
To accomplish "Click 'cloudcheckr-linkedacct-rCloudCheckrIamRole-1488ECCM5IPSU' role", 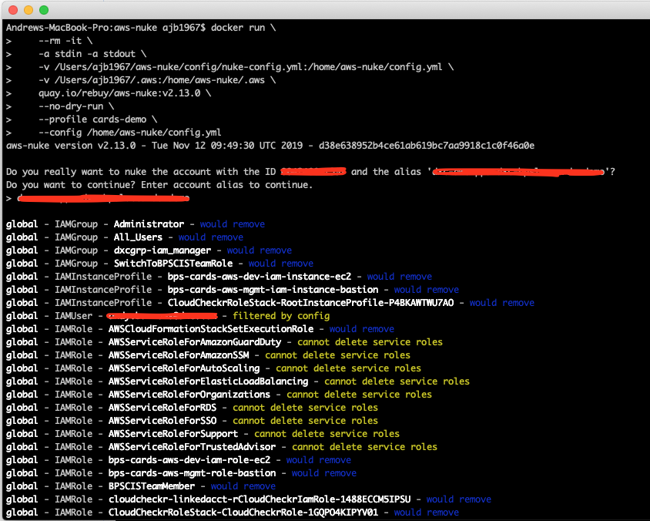I will point(260,499).
